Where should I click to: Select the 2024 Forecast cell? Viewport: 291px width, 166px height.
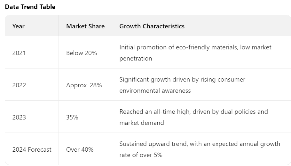[32, 149]
